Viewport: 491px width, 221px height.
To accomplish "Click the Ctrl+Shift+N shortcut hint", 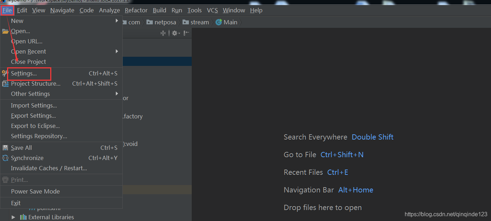I will point(342,155).
